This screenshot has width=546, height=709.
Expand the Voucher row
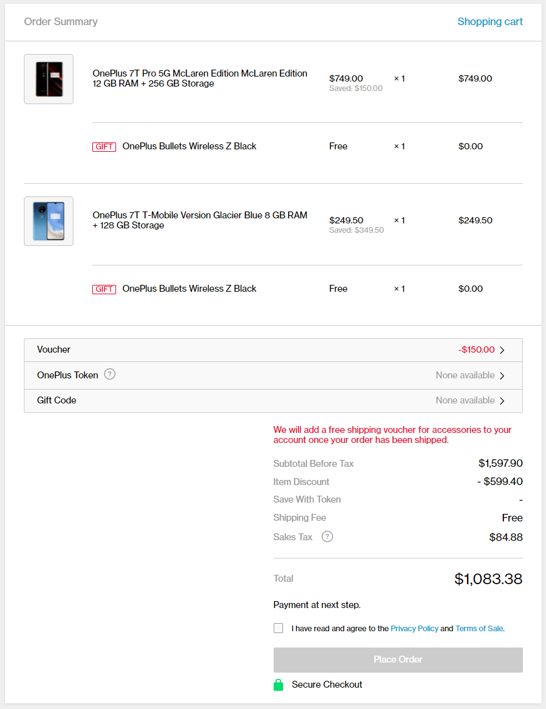pyautogui.click(x=273, y=349)
